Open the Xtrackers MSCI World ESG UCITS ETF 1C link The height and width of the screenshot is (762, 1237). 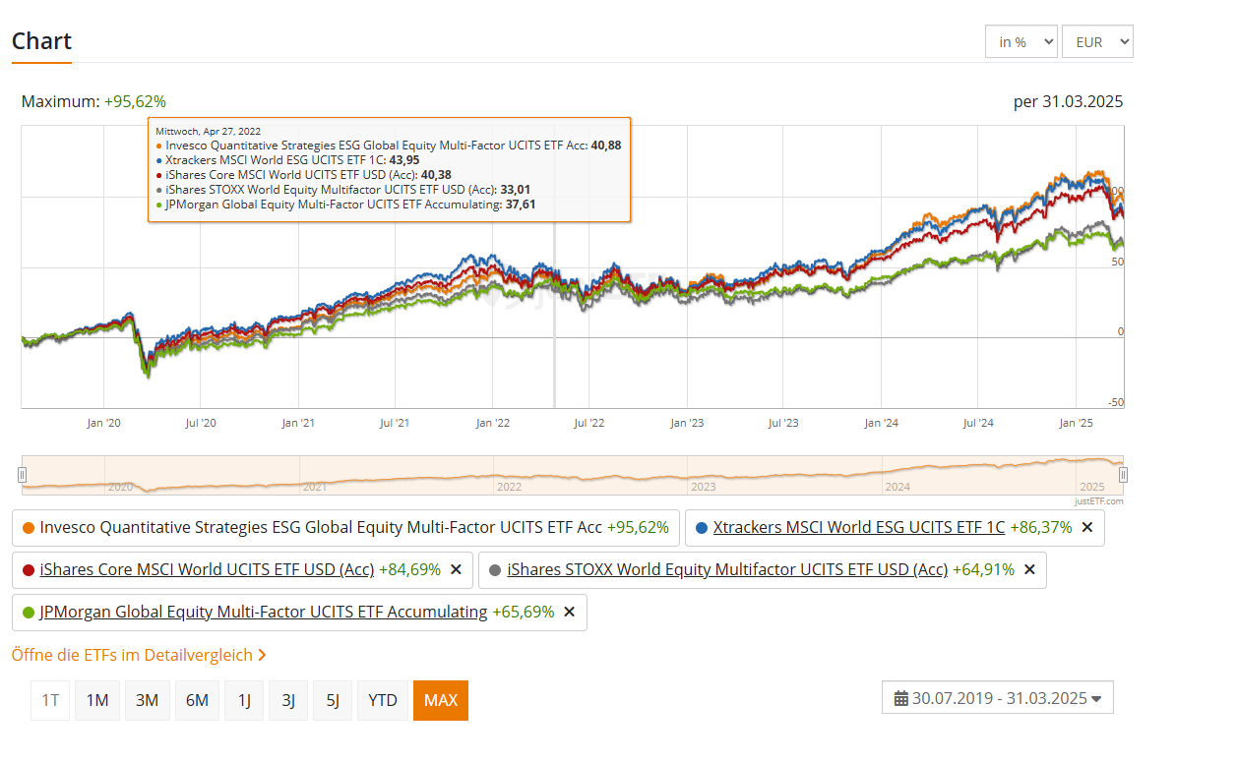(x=859, y=528)
